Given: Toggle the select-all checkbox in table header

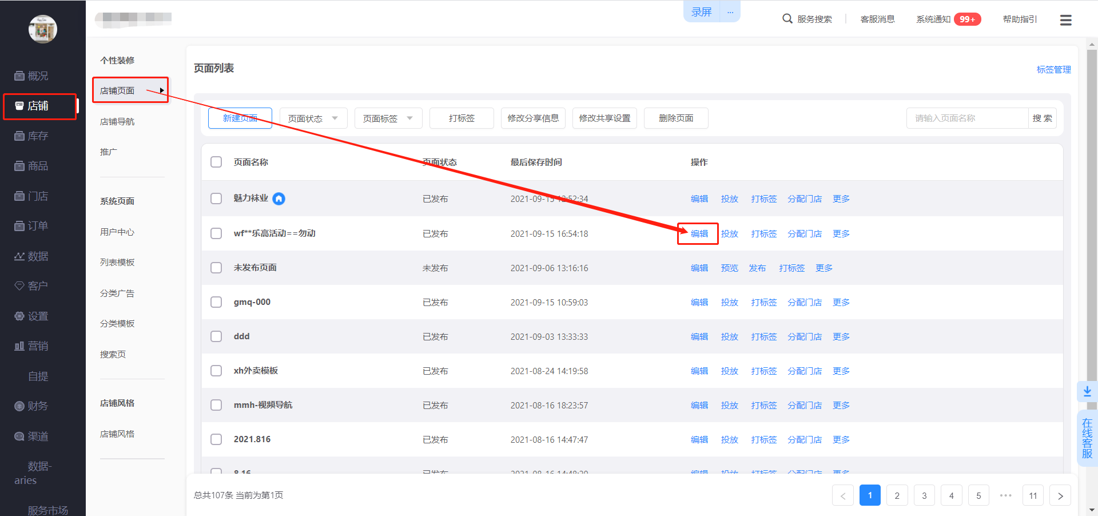Looking at the screenshot, I should [216, 162].
